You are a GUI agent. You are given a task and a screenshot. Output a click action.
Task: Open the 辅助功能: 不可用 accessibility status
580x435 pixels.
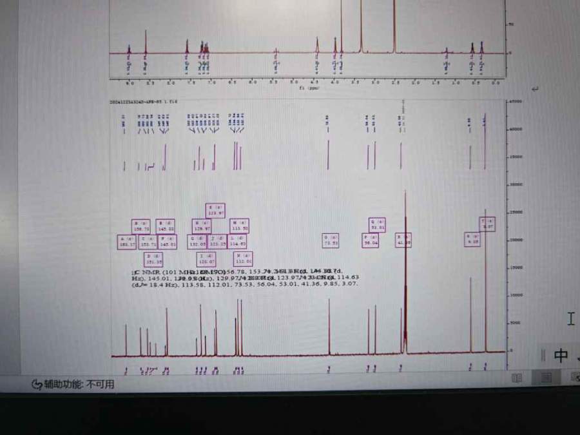(79, 384)
